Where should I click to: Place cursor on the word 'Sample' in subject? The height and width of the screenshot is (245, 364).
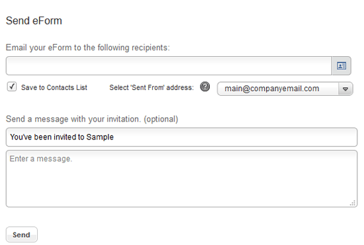pos(100,137)
